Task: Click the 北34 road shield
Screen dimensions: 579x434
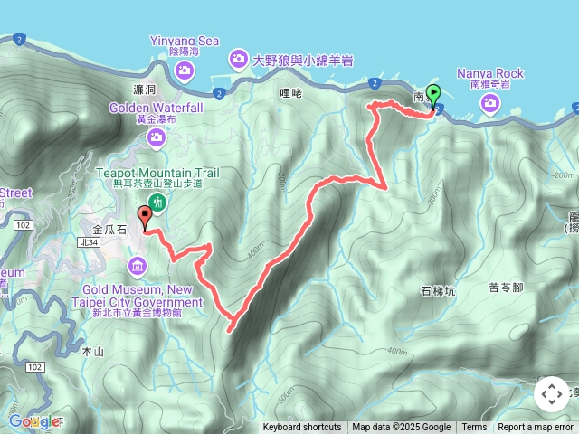Action: (89, 242)
